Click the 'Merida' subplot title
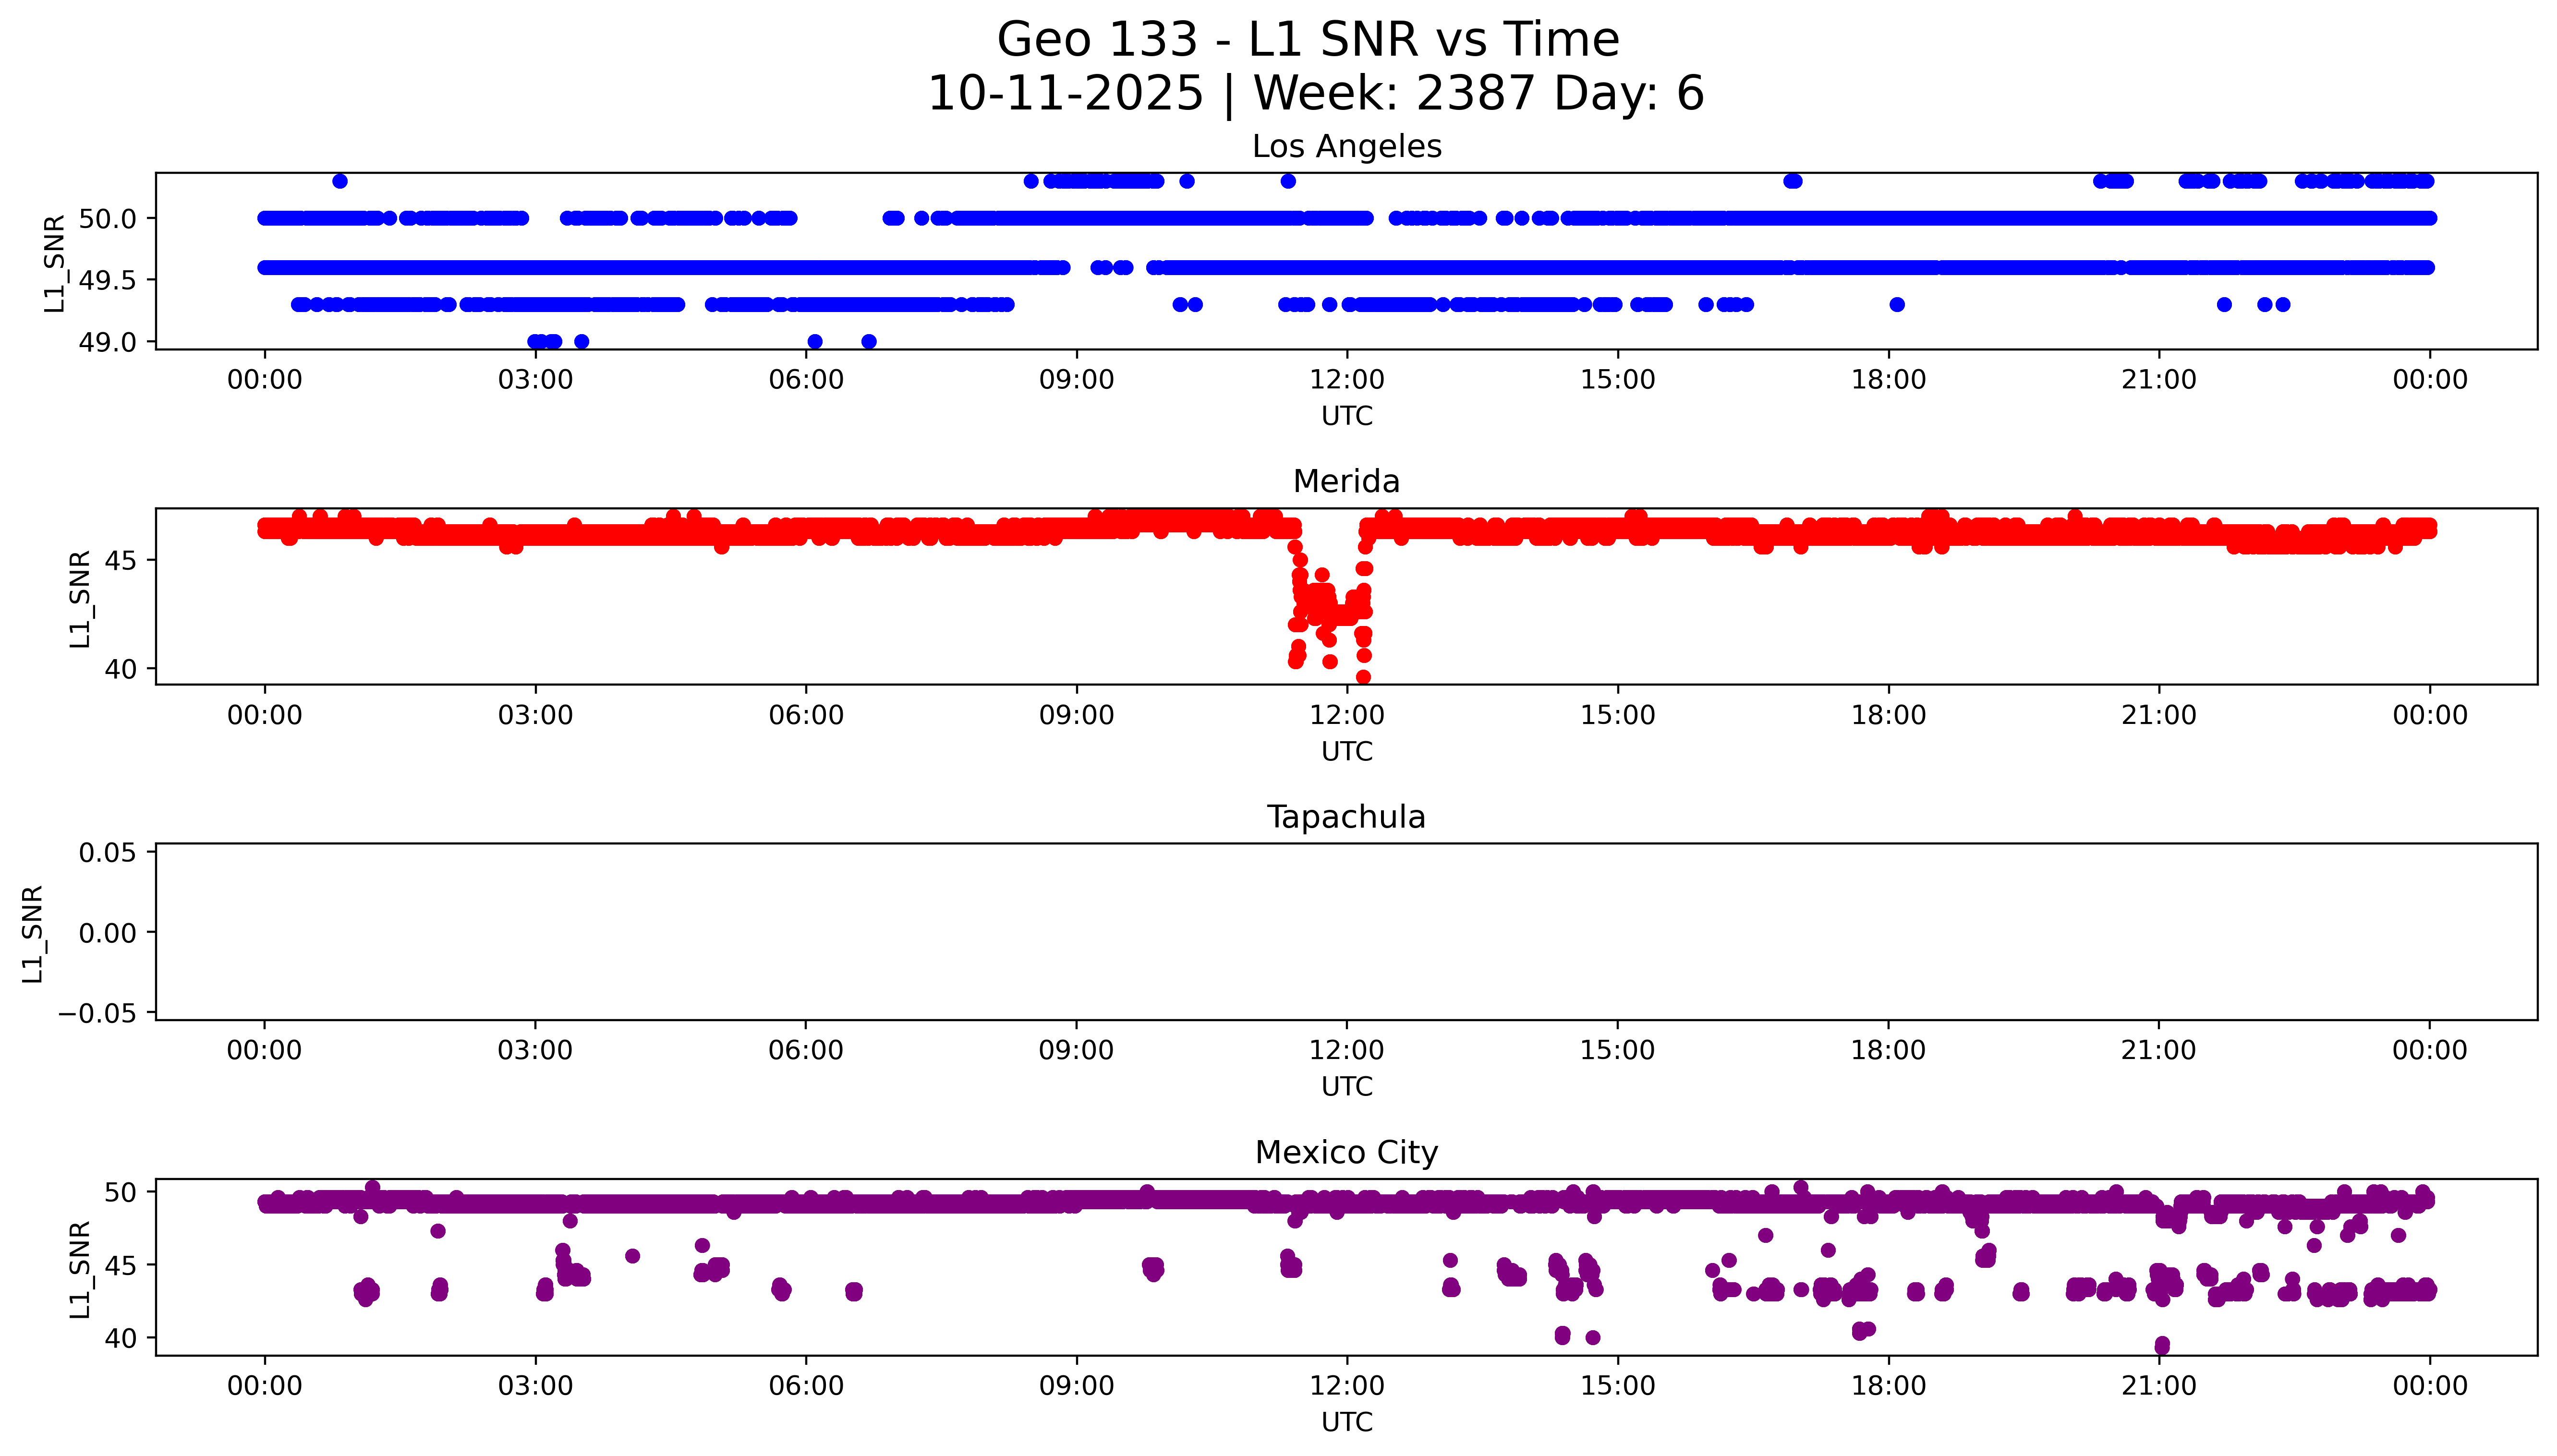Screen dimensions: 2557x1456 [x=1346, y=482]
